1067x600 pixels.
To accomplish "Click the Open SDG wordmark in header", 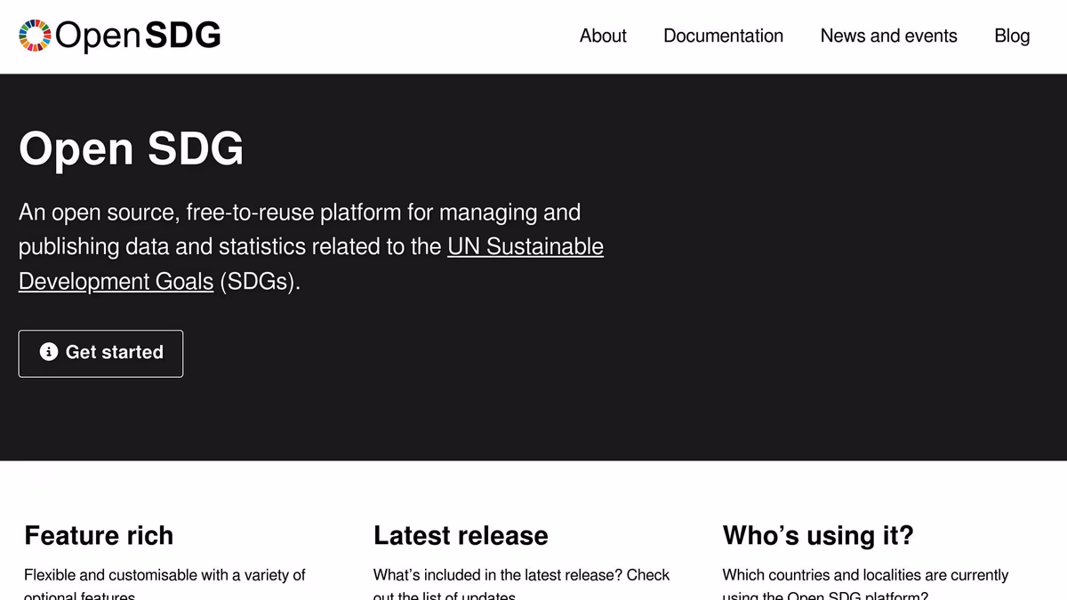I will click(138, 36).
